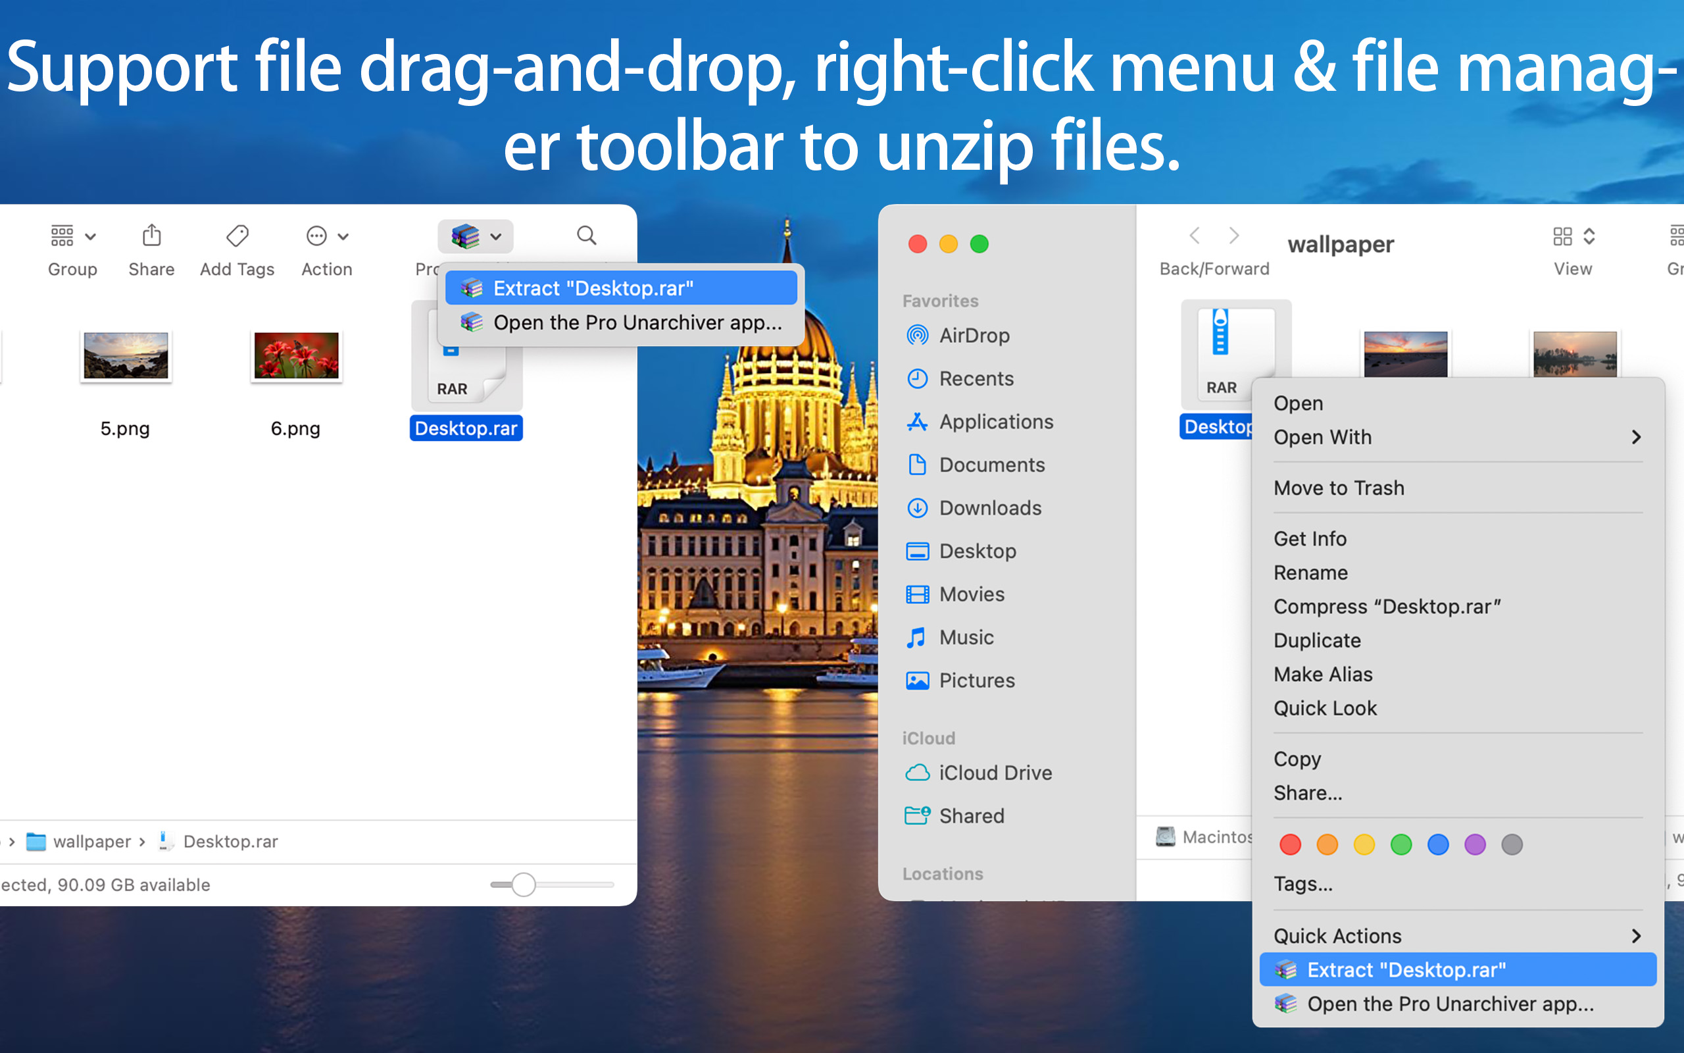Choose Open the Pro Unarchiver app in context menu
Image resolution: width=1684 pixels, height=1053 pixels.
coord(1458,1004)
